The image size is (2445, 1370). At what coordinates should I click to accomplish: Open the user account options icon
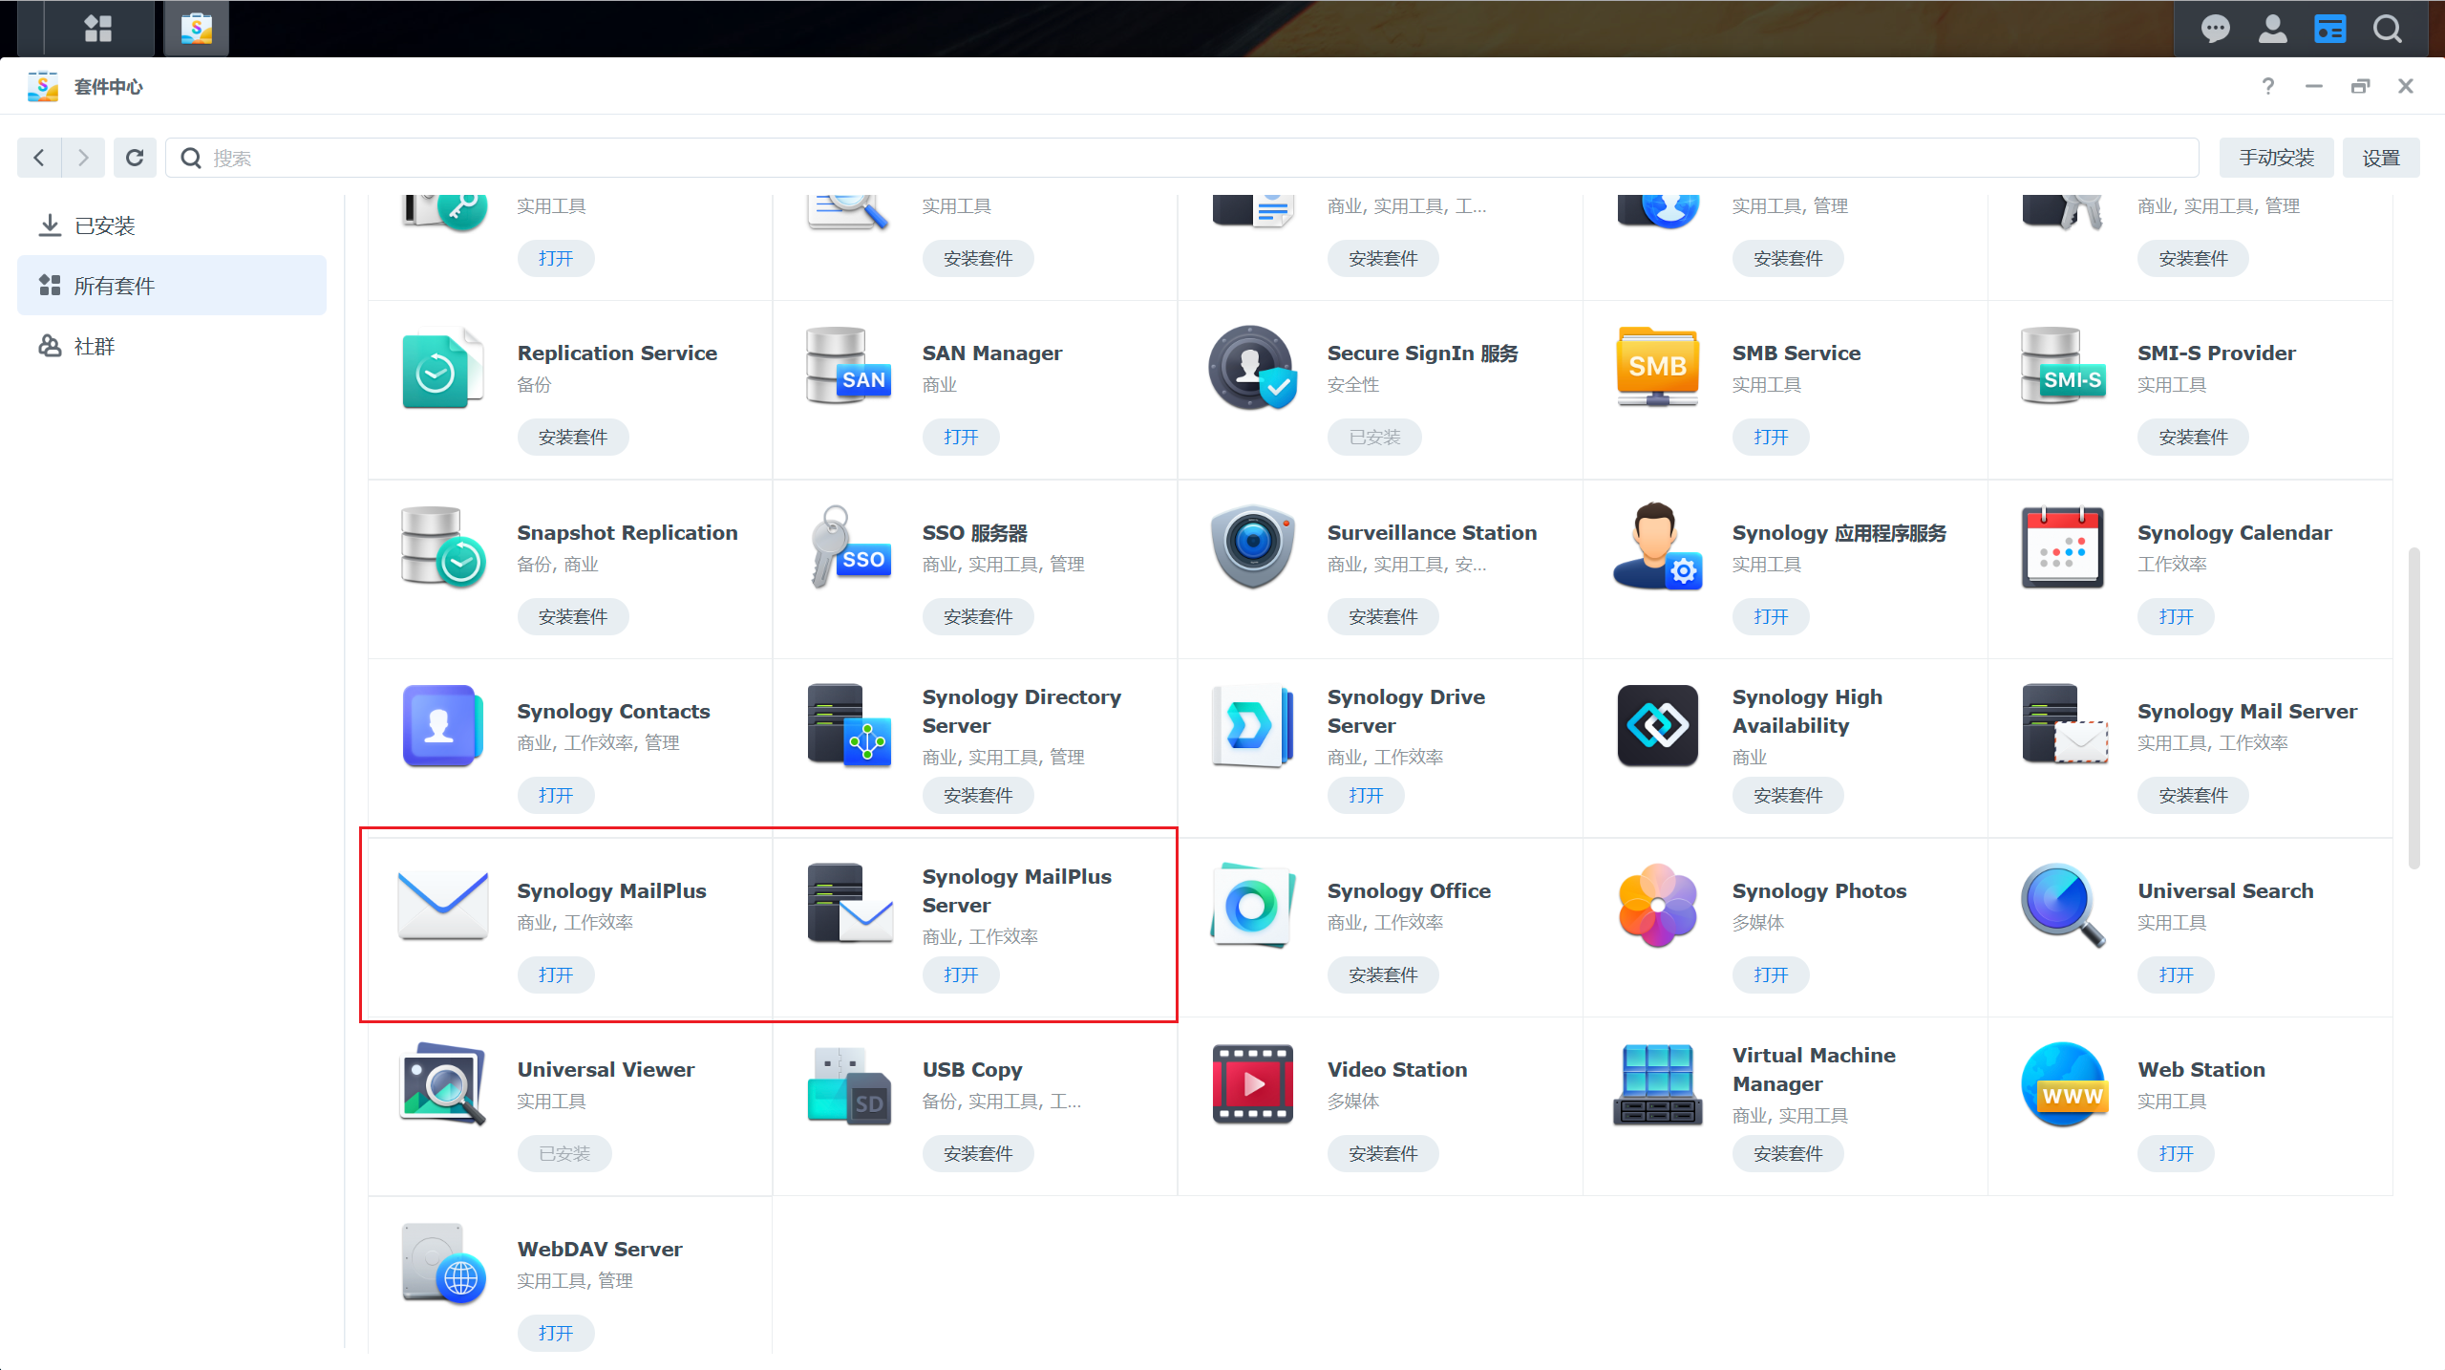(2273, 30)
